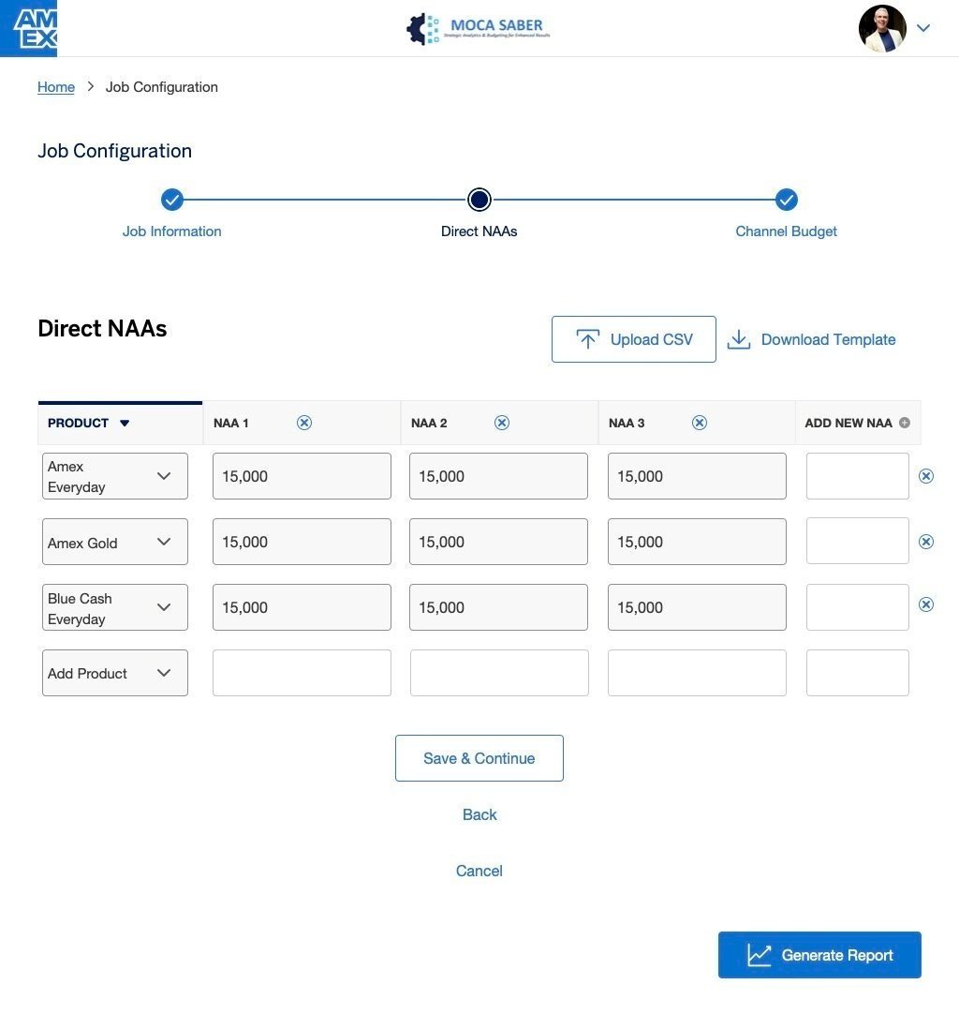Click the NAA 3 column header text
The width and height of the screenshot is (959, 1014).
[627, 423]
